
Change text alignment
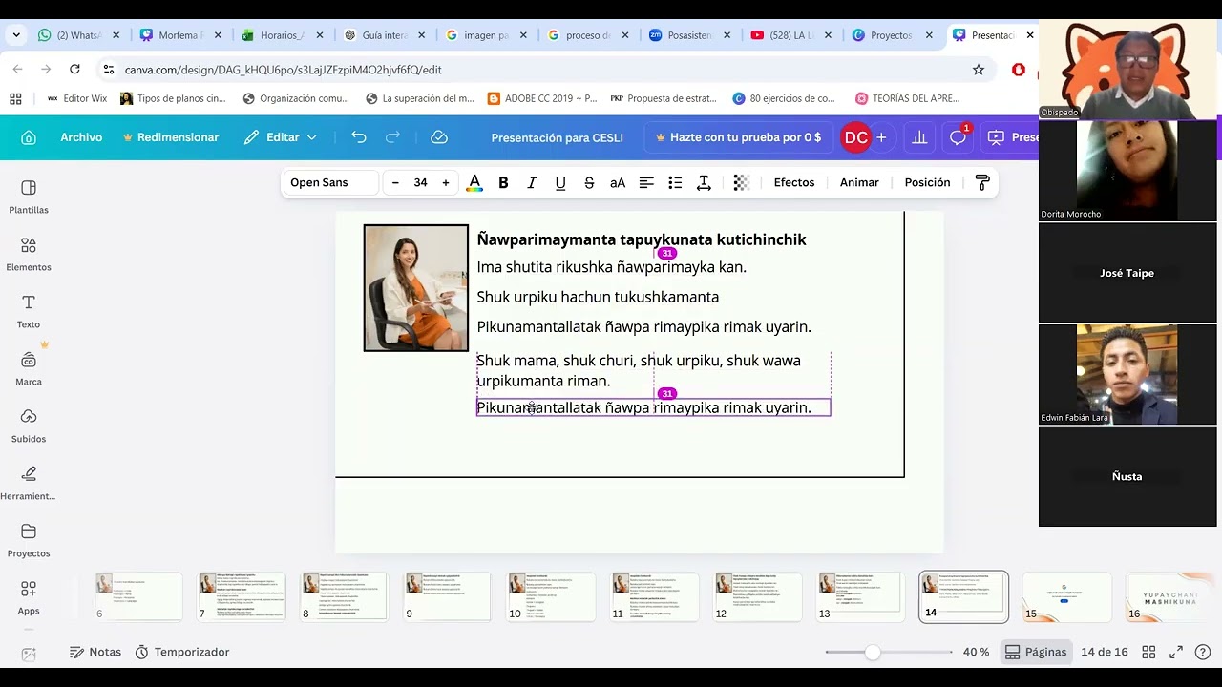pos(646,182)
